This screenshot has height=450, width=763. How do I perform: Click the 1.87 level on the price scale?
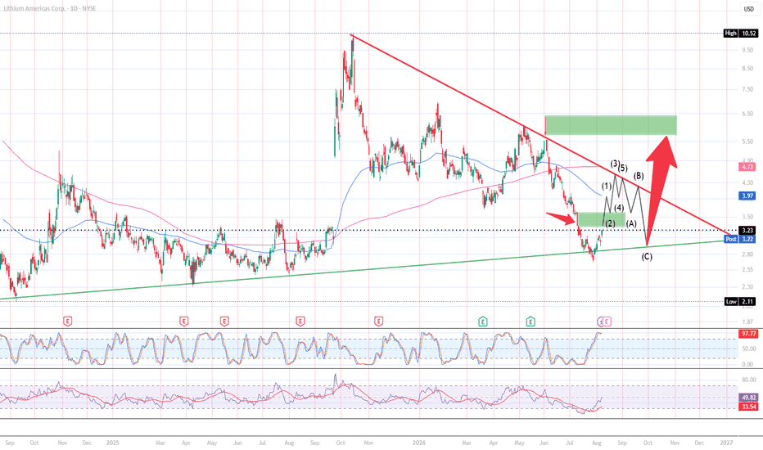(x=747, y=322)
